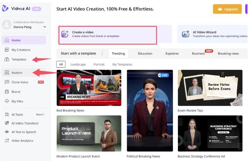Select the Education template tab
248x161 pixels.
[x=145, y=53]
